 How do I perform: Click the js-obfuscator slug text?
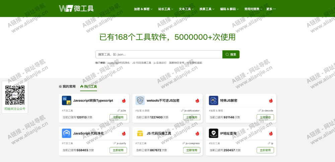(x=192, y=111)
